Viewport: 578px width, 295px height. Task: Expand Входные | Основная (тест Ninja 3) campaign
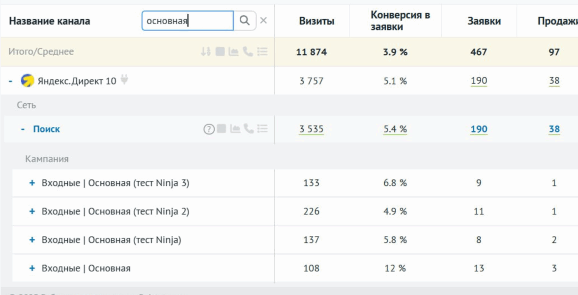pos(32,183)
